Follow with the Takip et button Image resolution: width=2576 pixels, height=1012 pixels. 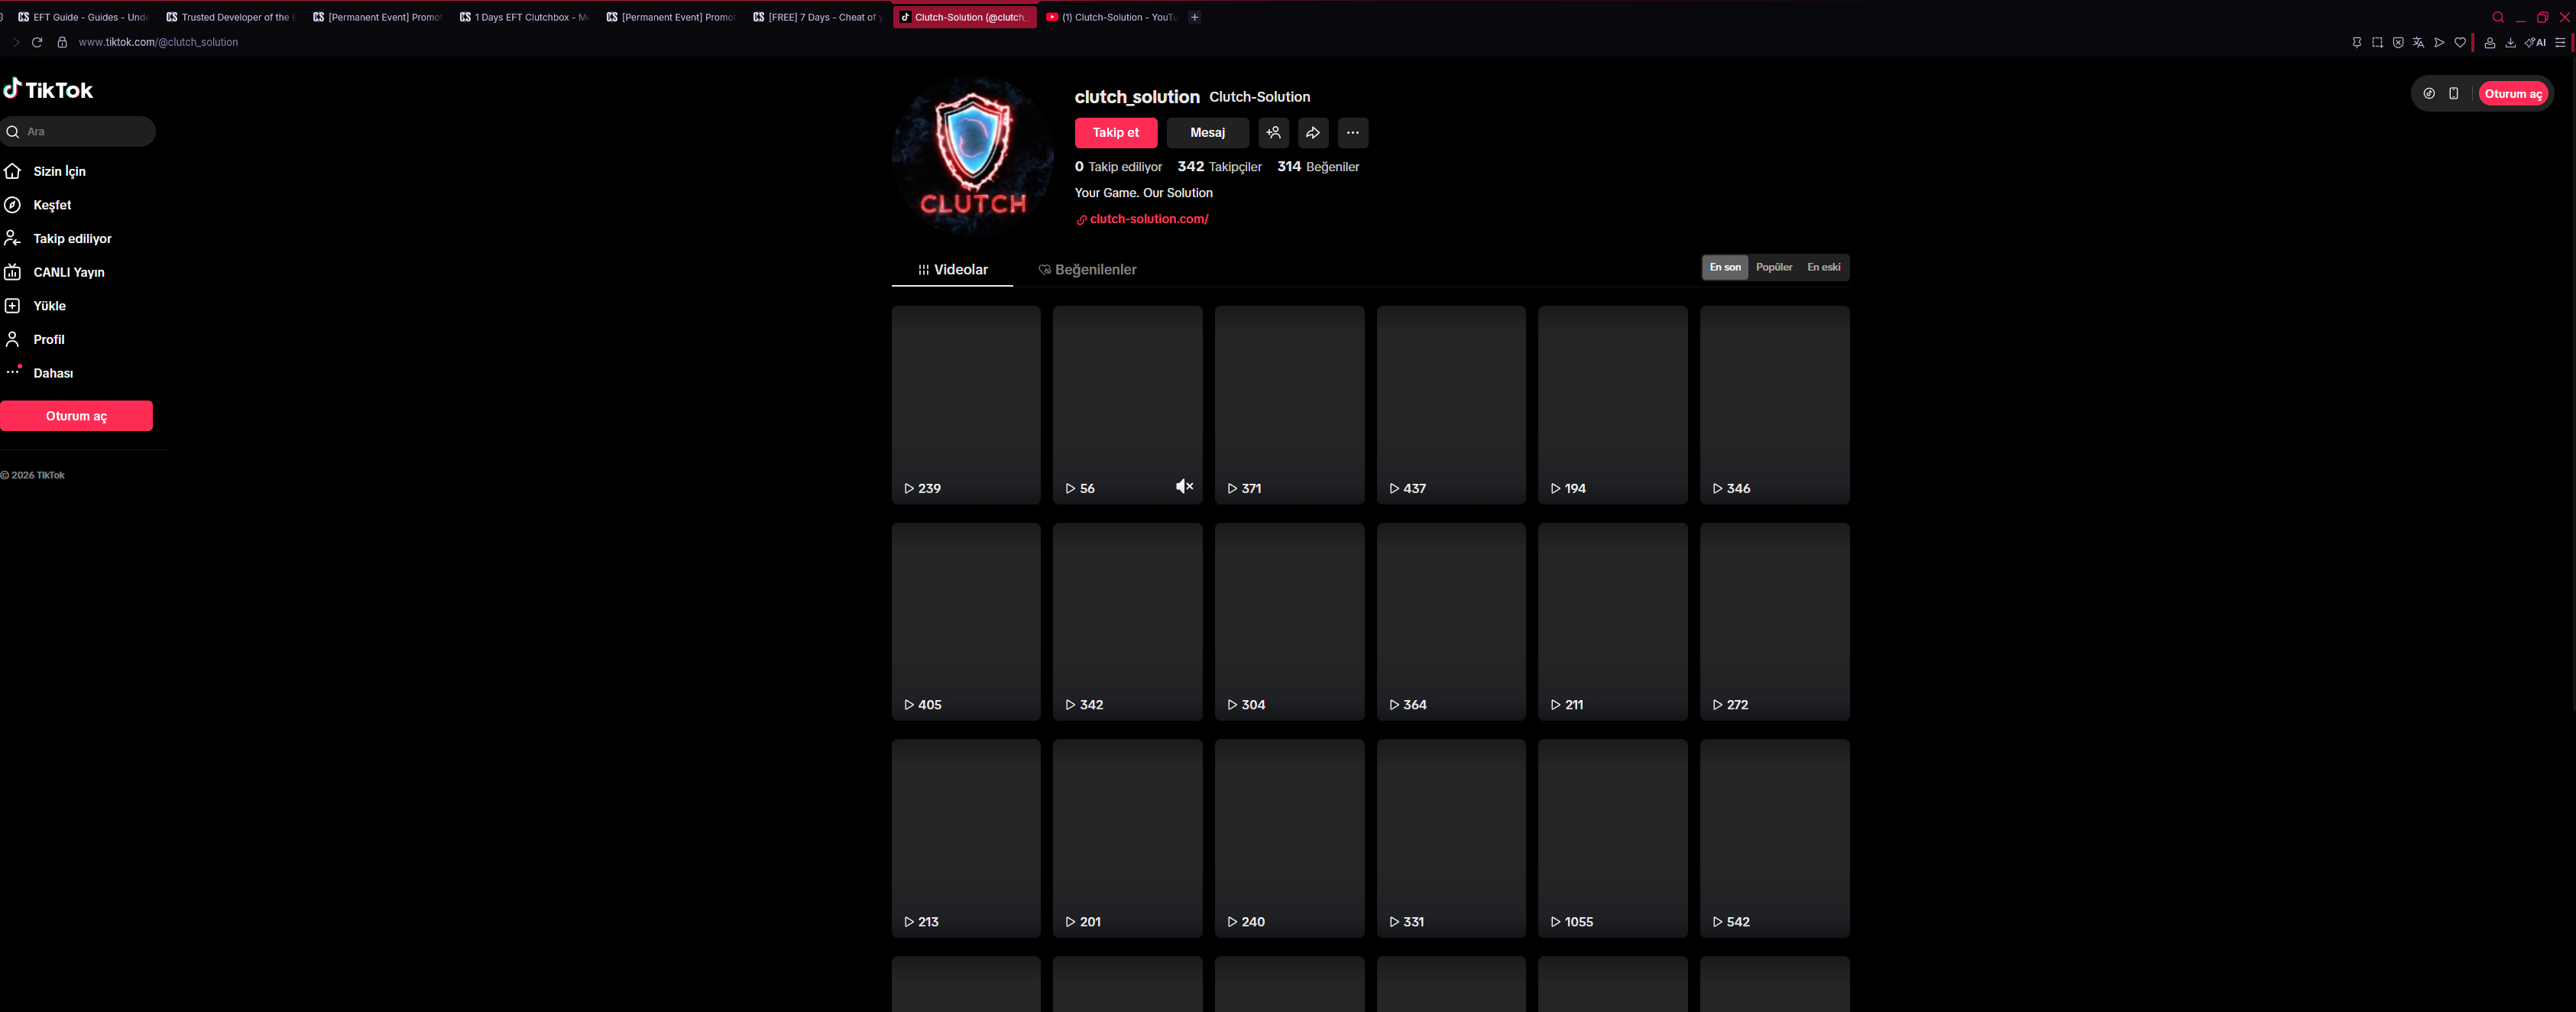[1116, 133]
